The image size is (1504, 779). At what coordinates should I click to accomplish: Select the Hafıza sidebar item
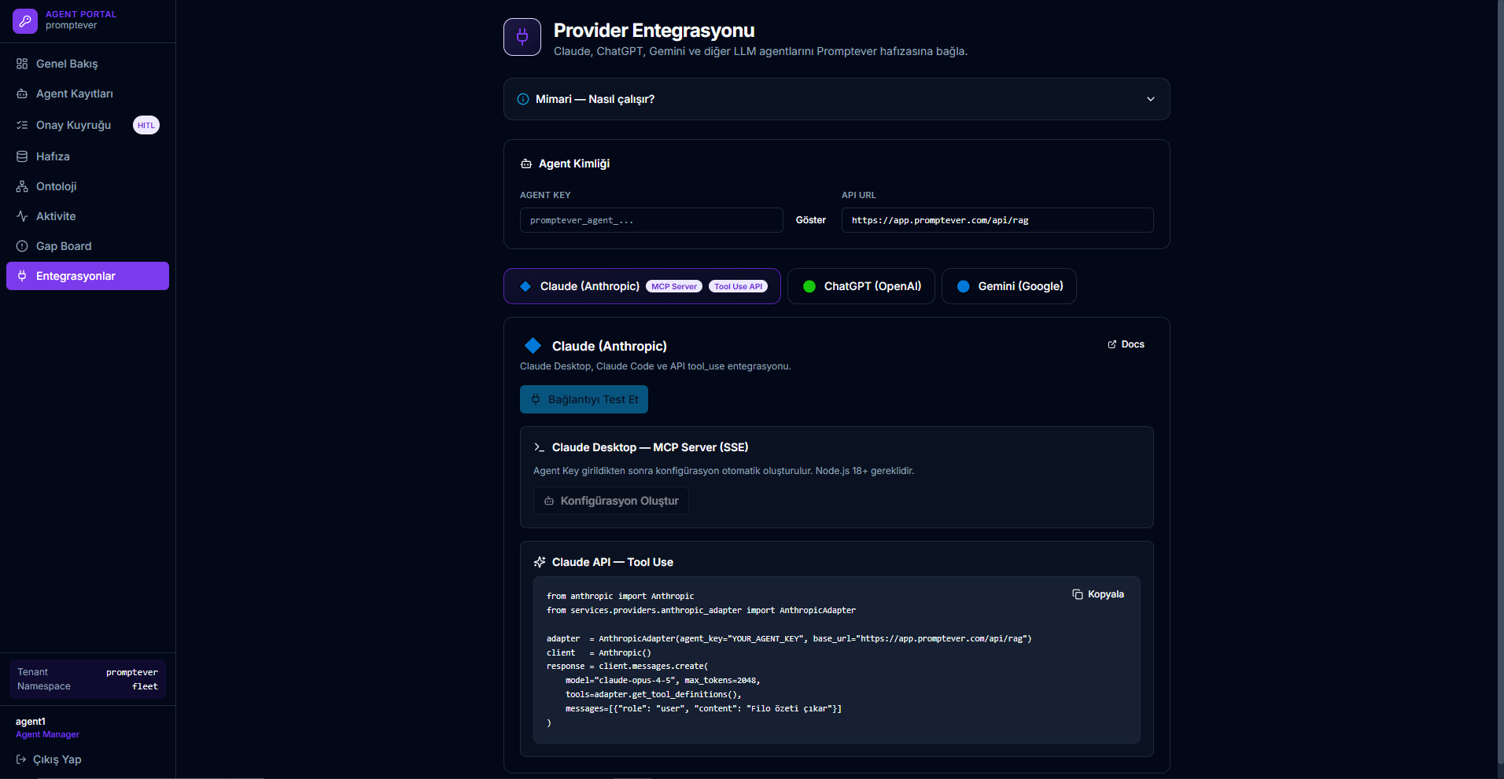53,156
